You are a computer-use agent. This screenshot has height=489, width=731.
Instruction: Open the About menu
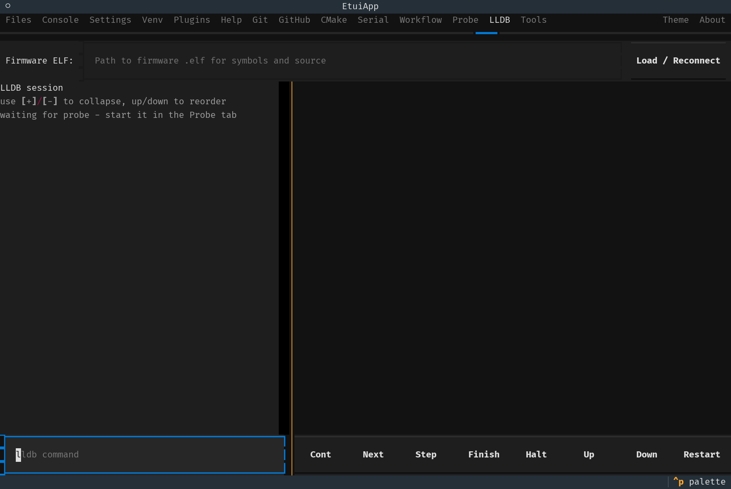713,20
